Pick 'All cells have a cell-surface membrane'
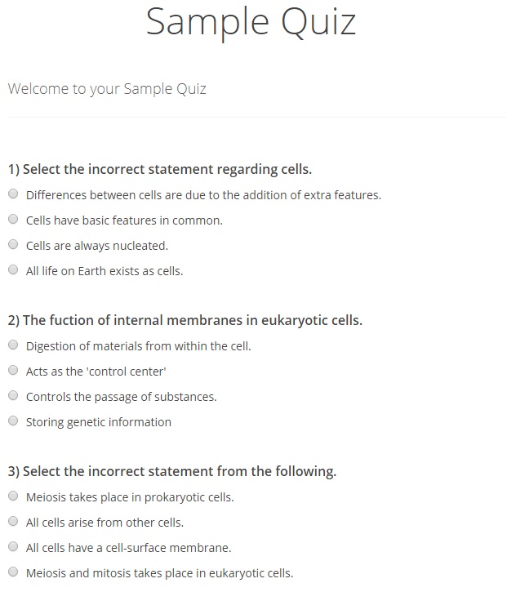 [x=13, y=547]
